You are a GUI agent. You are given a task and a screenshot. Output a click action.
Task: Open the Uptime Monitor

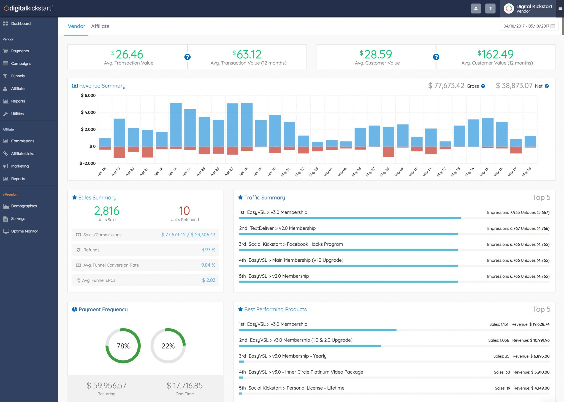[25, 231]
